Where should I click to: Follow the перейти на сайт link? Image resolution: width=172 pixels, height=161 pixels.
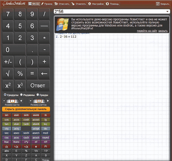[x=147, y=31]
